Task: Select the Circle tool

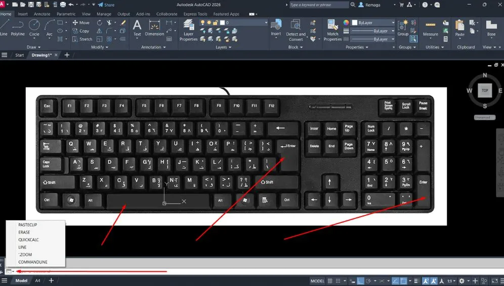Action: [x=34, y=28]
